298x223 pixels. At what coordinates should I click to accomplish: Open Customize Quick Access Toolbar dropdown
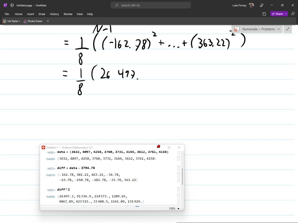tap(48, 21)
